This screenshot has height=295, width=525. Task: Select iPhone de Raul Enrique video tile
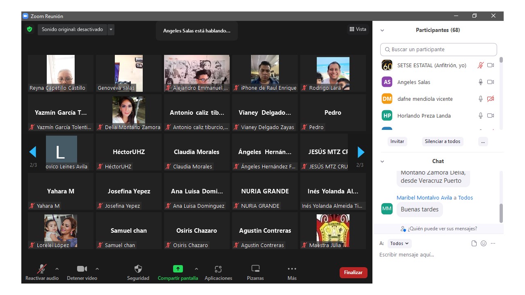click(x=265, y=73)
